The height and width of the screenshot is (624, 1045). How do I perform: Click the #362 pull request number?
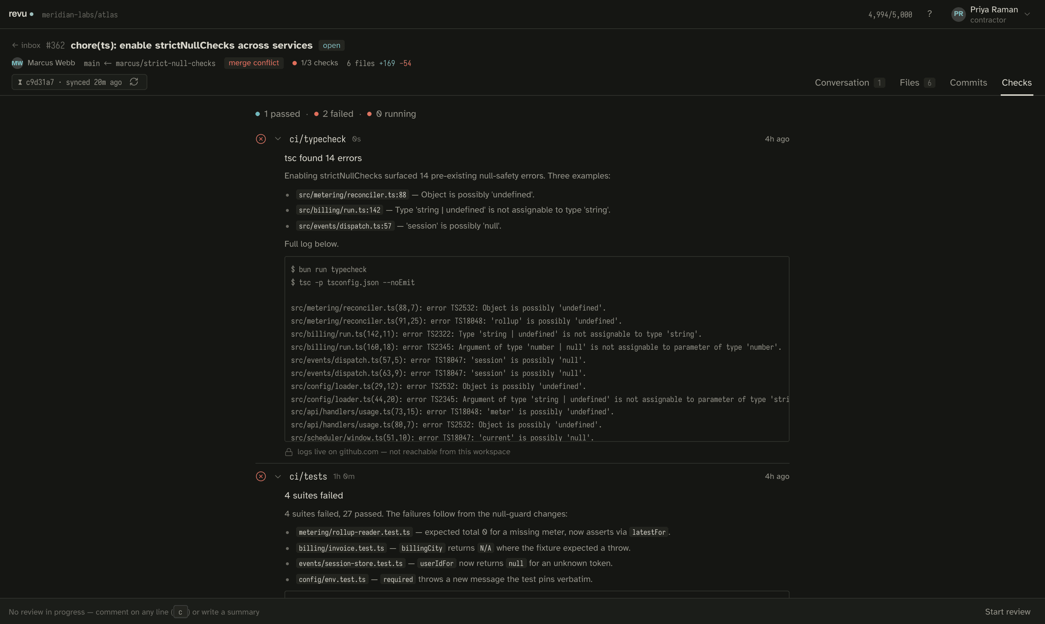(55, 45)
